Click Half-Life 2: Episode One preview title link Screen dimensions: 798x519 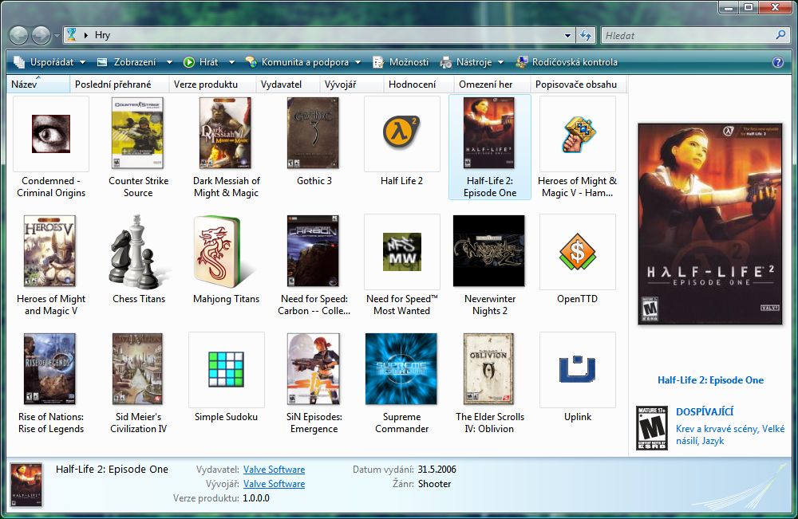point(710,380)
